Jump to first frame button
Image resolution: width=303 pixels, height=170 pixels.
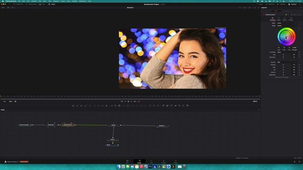(x=122, y=102)
